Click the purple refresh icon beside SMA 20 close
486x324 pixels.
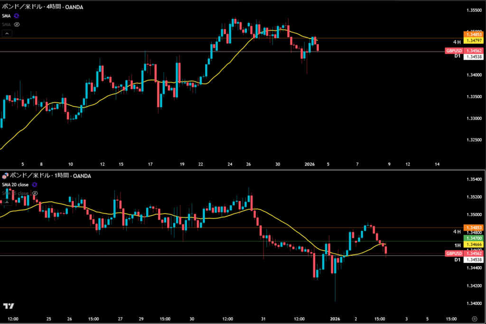(35, 185)
